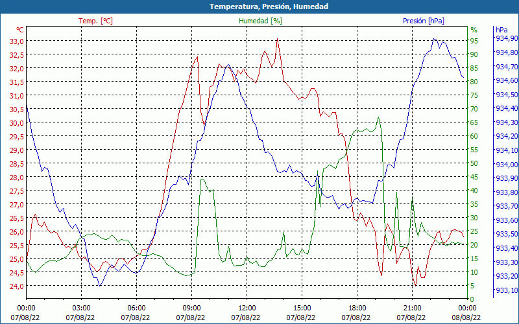This screenshot has width=519, height=324.
Task: Click temperature axis value '24,0'
Action: (17, 286)
